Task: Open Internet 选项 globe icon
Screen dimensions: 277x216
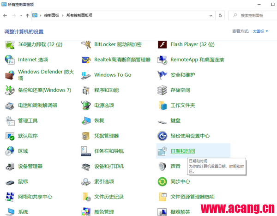Action: tap(10, 60)
